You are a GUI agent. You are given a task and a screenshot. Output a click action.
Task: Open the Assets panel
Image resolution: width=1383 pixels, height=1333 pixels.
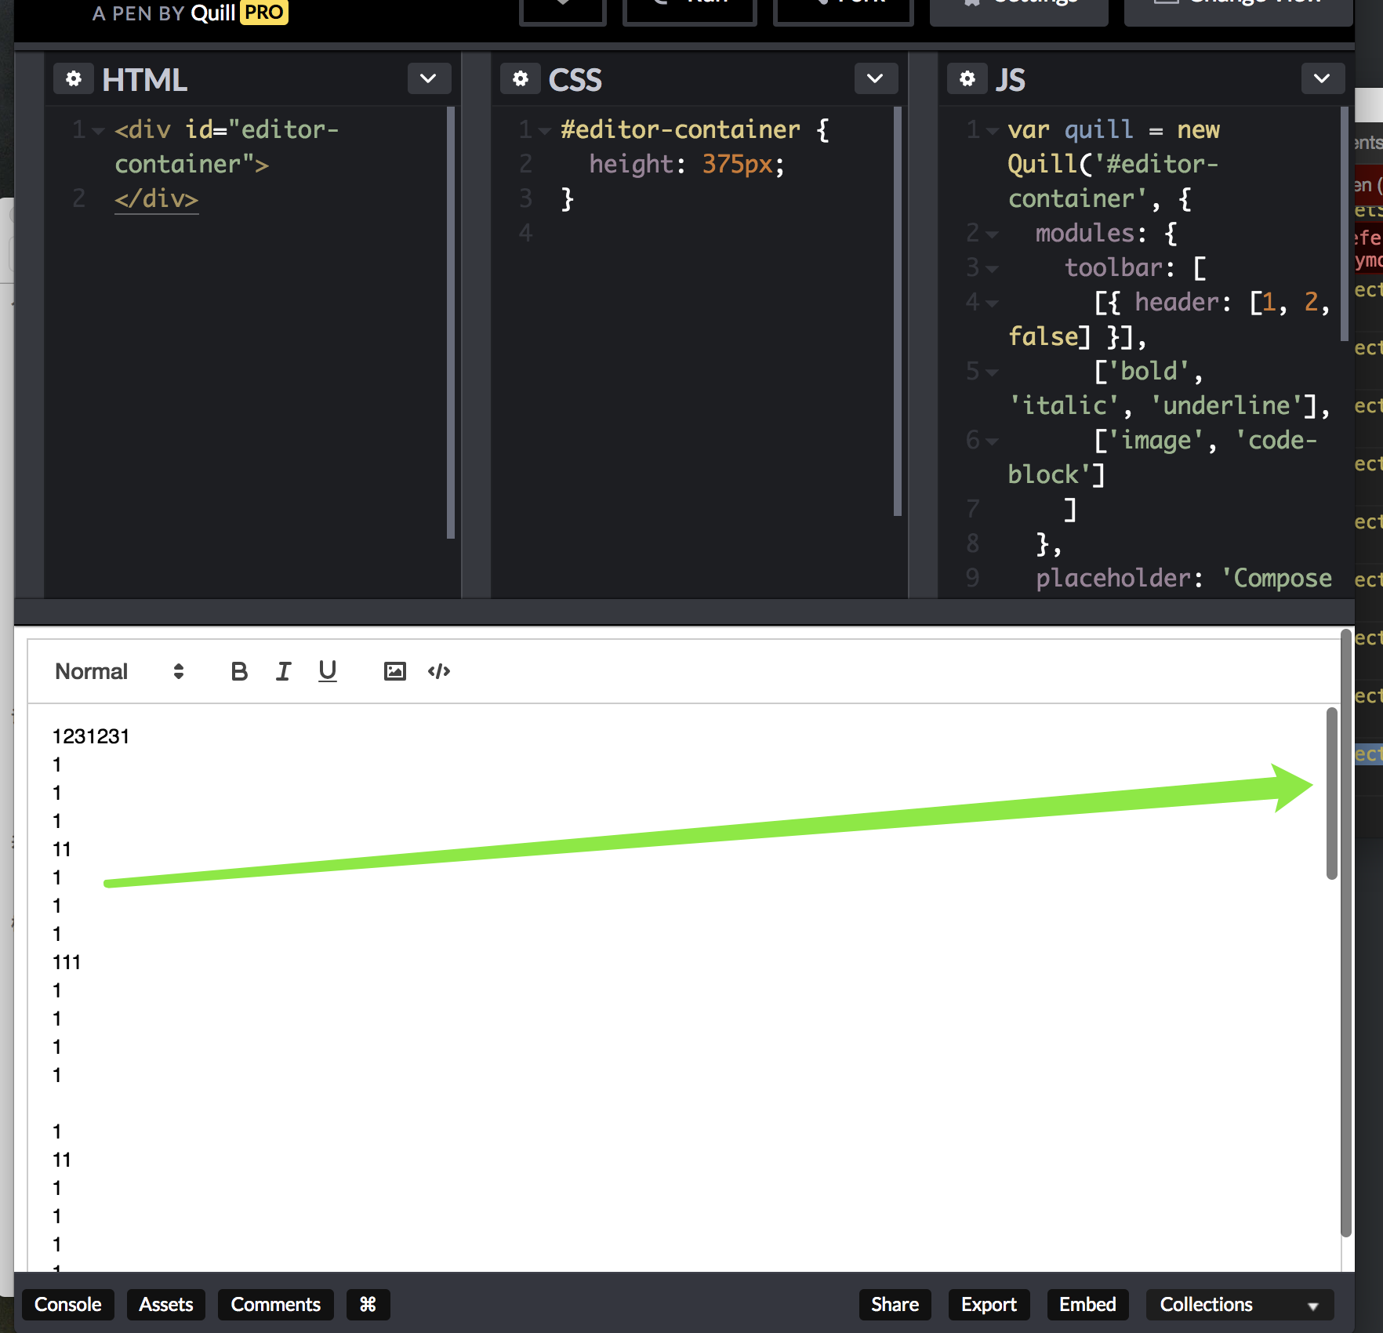pos(165,1305)
